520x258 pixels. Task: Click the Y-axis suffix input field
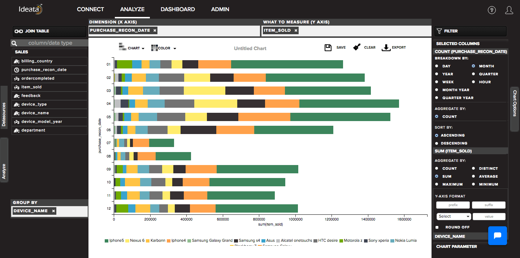pos(489,205)
